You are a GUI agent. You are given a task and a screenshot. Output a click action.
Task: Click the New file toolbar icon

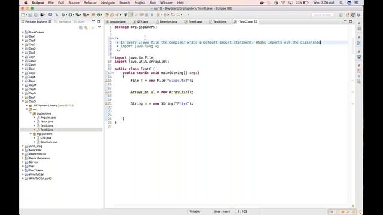click(x=23, y=15)
